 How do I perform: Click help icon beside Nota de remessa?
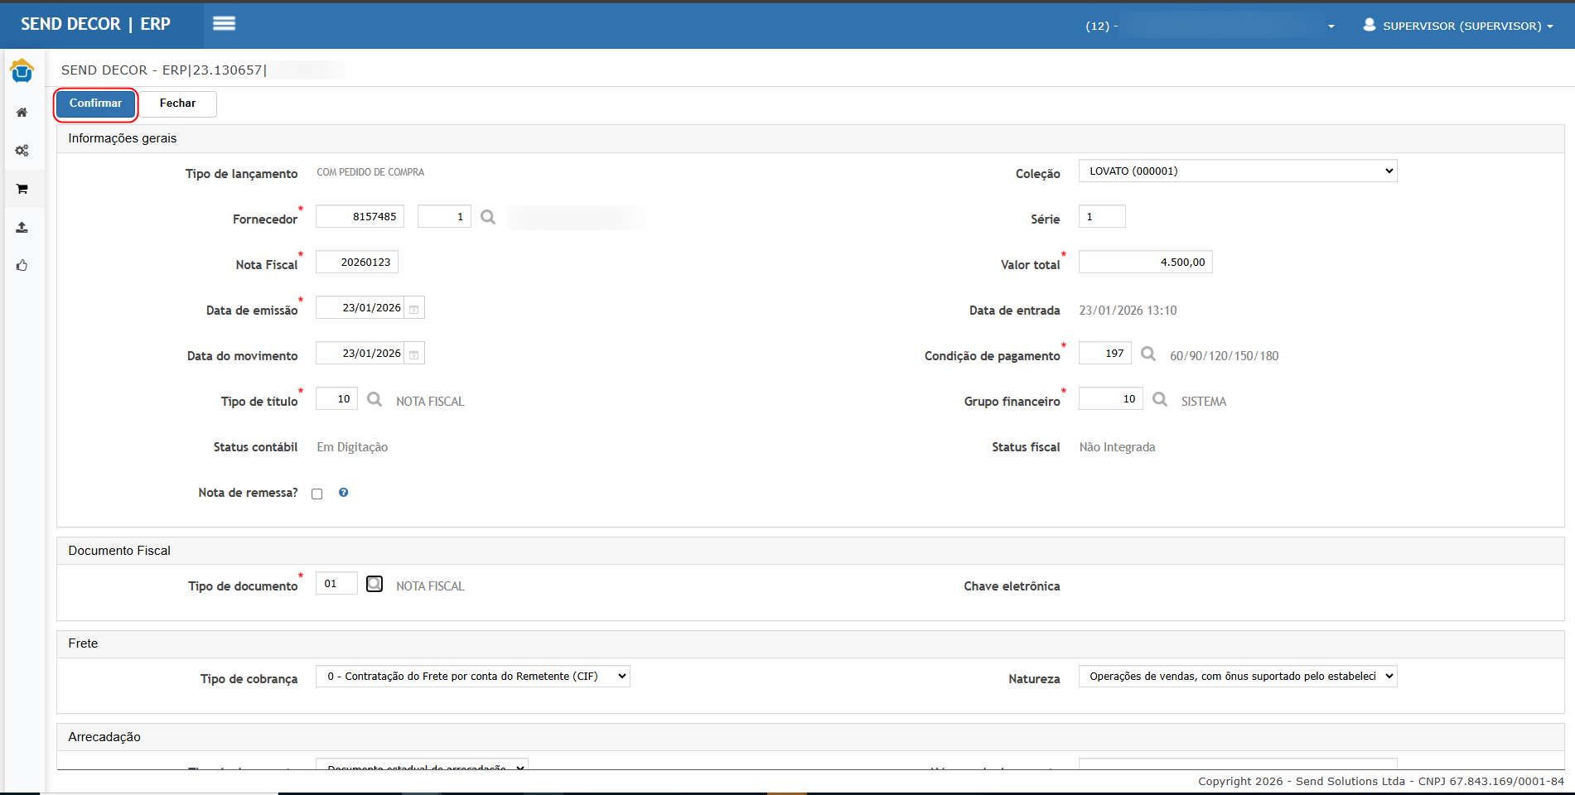point(344,493)
